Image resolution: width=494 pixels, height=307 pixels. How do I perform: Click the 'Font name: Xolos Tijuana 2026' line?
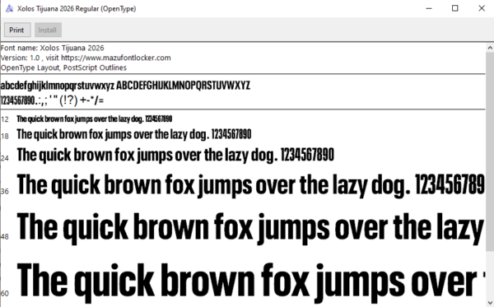(x=53, y=48)
